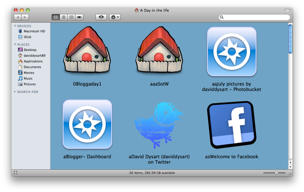
Task: Open Documents from the sidebar
Action: (32, 67)
